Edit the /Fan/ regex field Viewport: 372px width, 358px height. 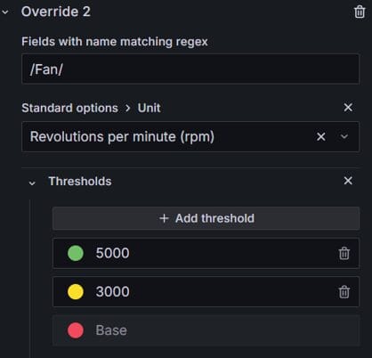click(190, 69)
